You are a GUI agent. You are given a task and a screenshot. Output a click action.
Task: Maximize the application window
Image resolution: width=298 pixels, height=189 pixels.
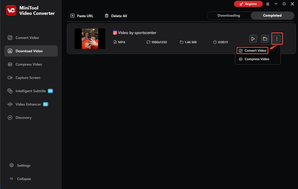tap(284, 4)
